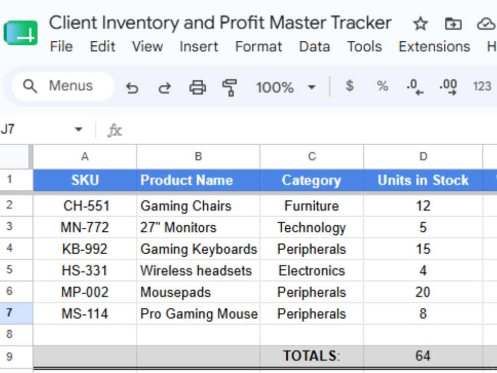The width and height of the screenshot is (497, 373).
Task: Open the View menu
Action: click(148, 47)
